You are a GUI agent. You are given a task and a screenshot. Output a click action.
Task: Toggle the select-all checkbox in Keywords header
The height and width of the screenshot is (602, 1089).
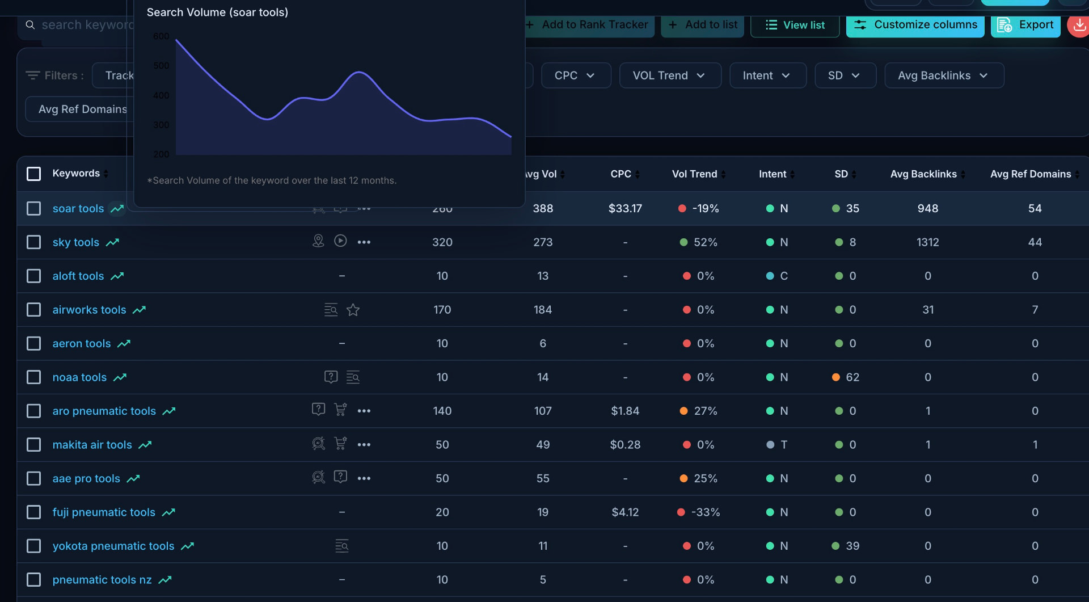click(x=34, y=174)
